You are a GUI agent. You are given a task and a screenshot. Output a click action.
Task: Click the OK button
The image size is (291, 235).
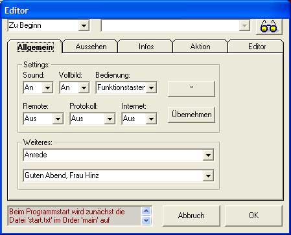click(253, 216)
